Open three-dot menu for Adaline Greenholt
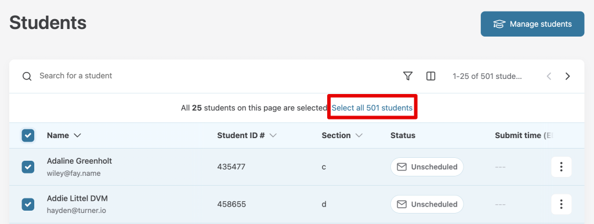The image size is (594, 224). tap(561, 167)
